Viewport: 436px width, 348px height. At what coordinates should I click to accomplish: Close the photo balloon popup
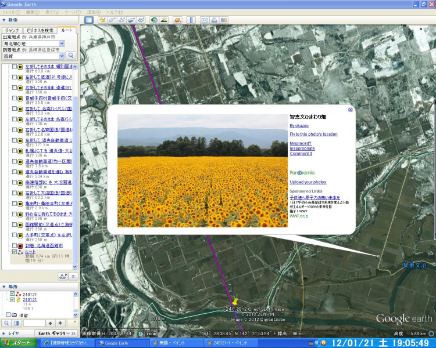point(351,110)
